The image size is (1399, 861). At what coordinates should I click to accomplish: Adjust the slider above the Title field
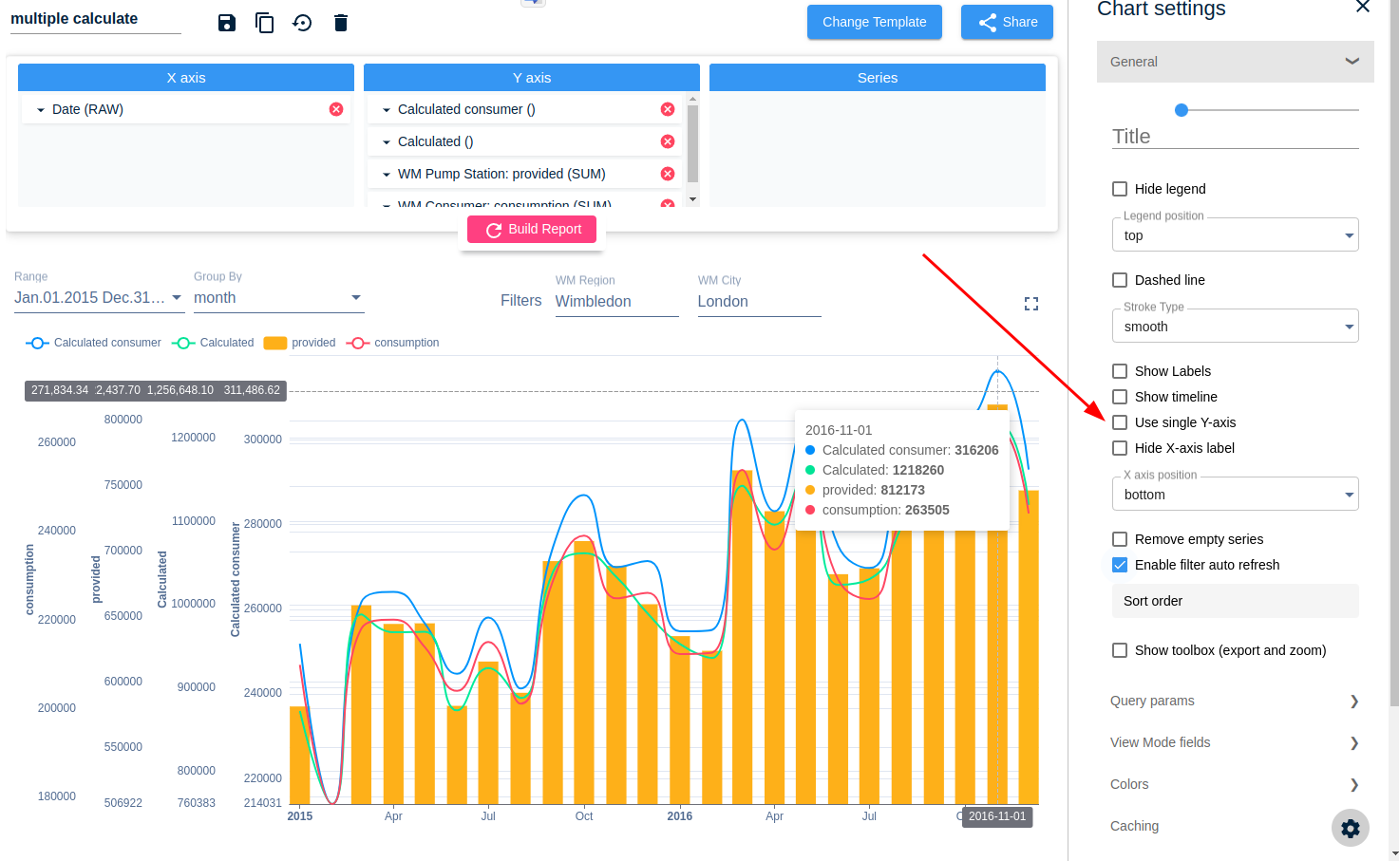(x=1181, y=109)
